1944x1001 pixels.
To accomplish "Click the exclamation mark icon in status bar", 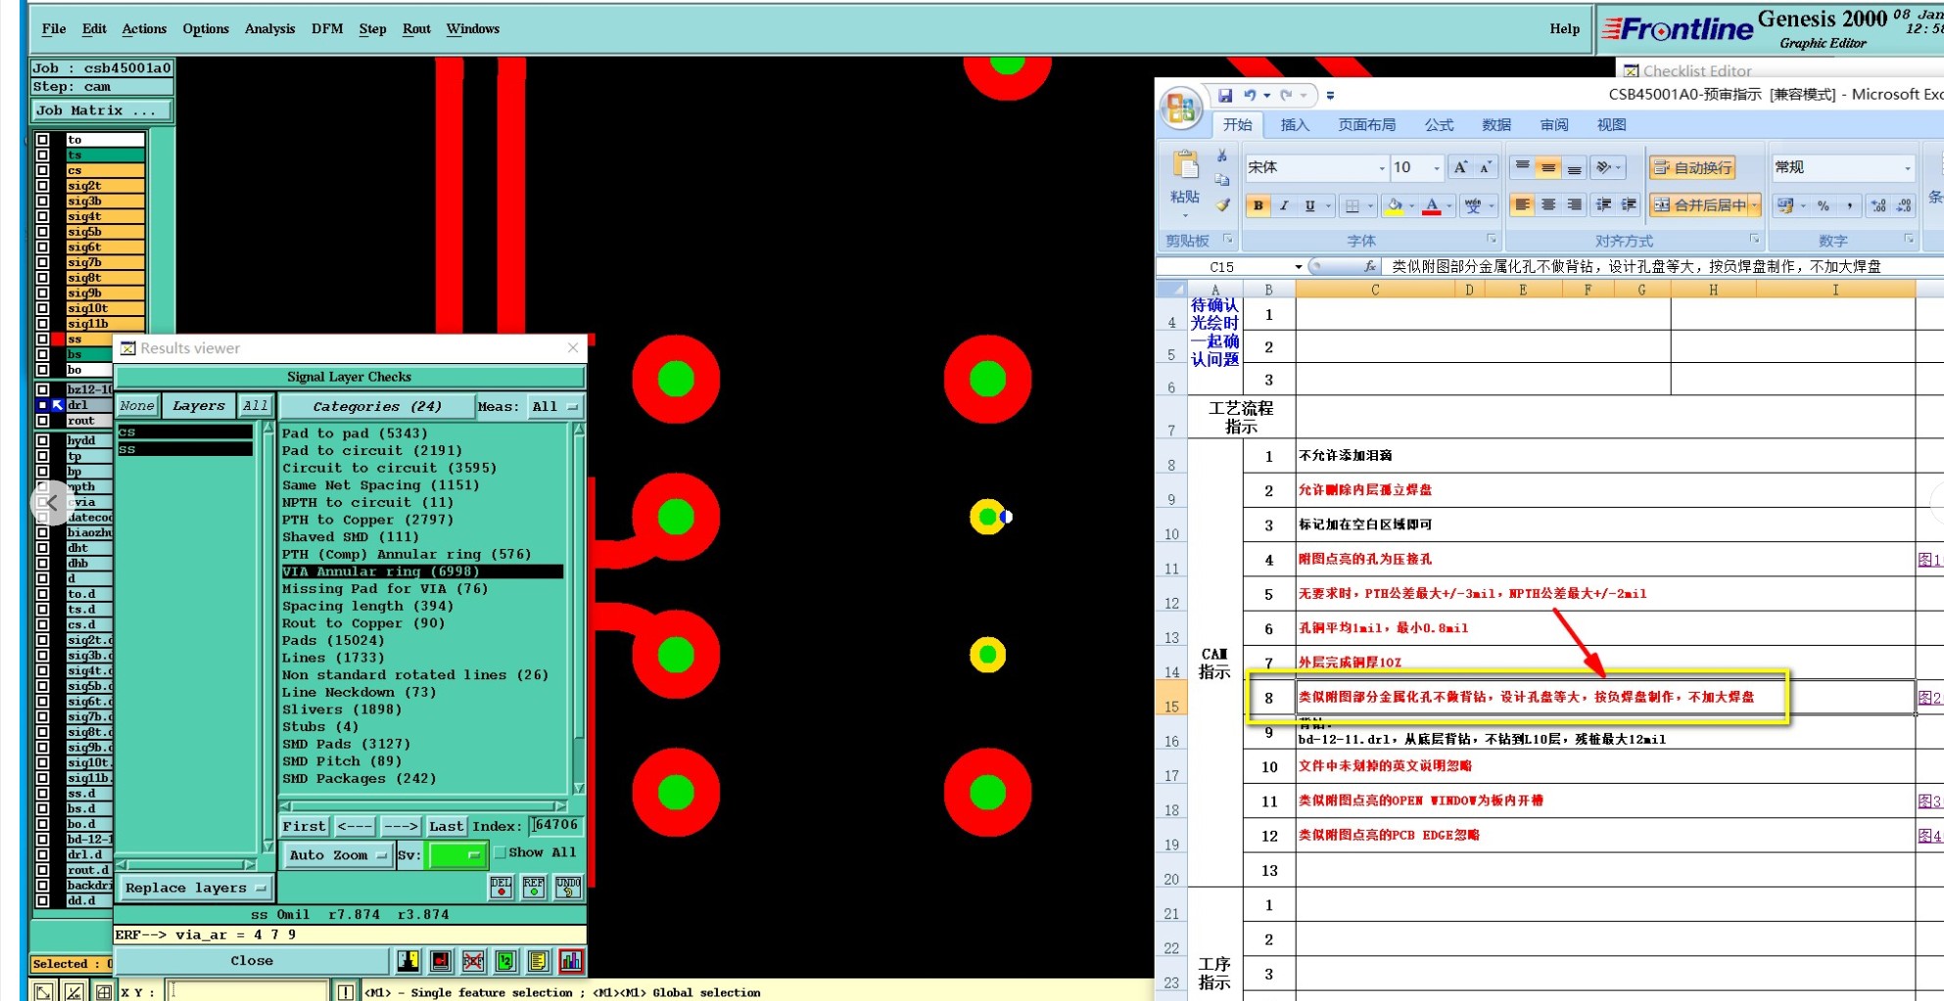I will [345, 991].
